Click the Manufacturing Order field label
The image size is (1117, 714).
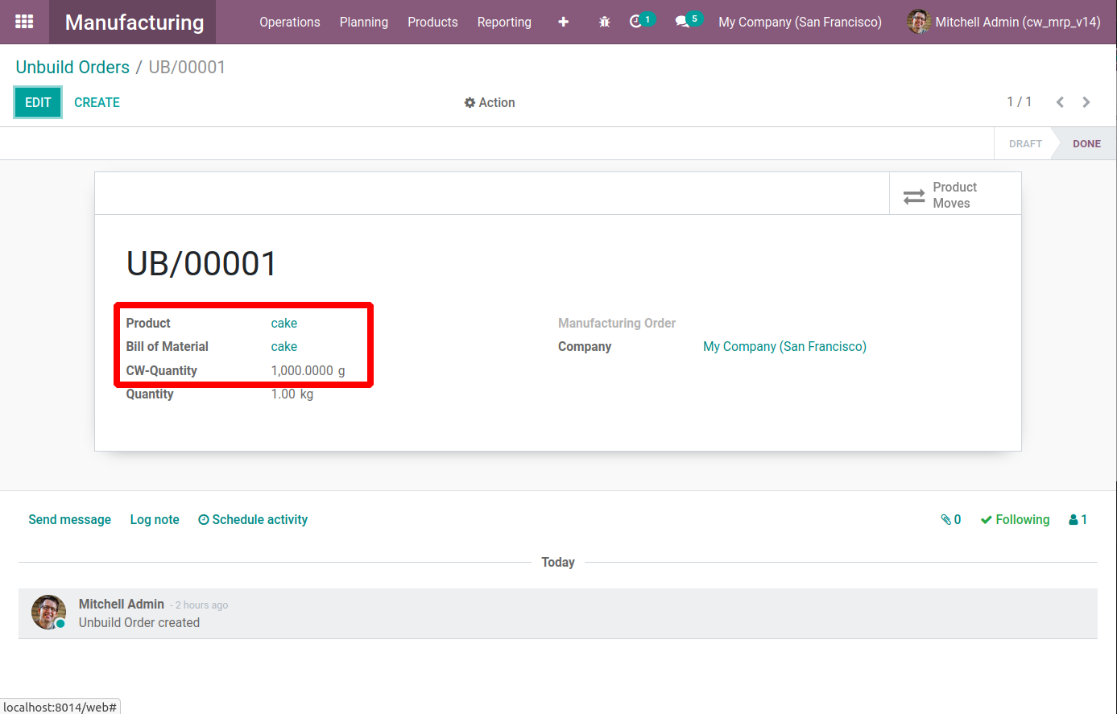point(617,324)
